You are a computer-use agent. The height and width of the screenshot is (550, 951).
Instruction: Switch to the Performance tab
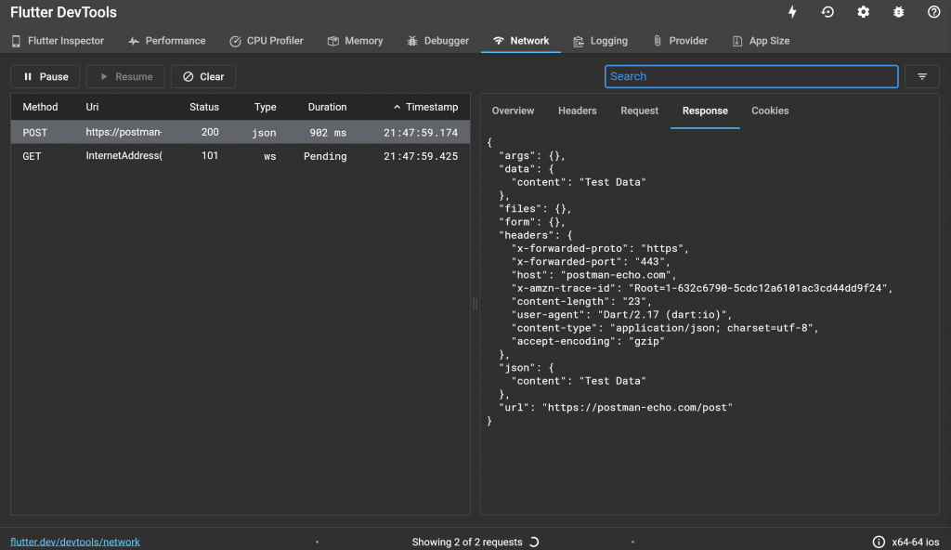pos(167,41)
